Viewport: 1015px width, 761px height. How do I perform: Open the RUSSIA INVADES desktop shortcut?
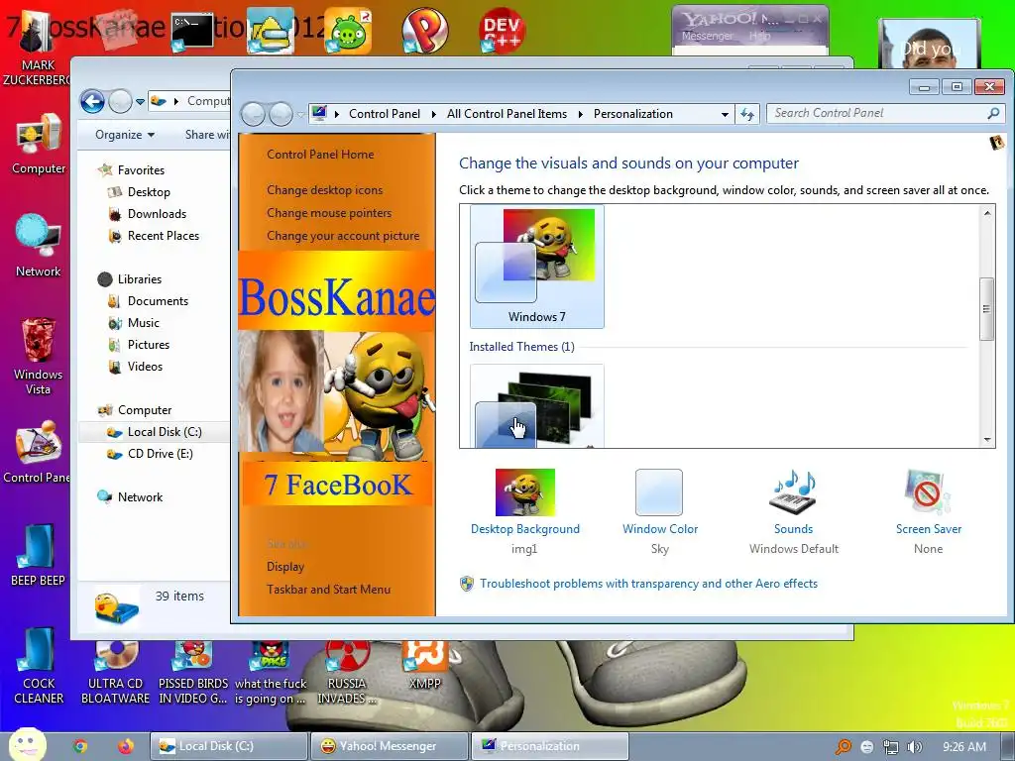[x=347, y=673]
